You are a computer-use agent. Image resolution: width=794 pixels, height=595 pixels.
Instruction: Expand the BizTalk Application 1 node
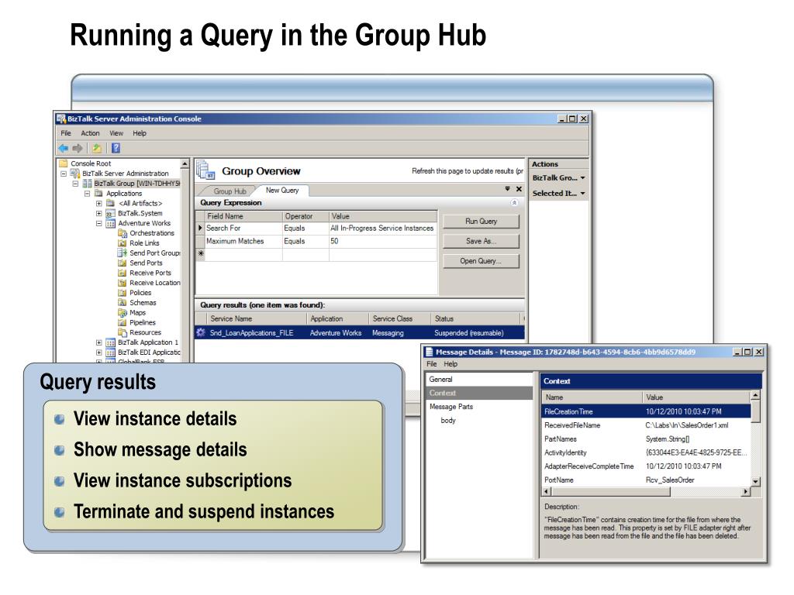pos(99,342)
